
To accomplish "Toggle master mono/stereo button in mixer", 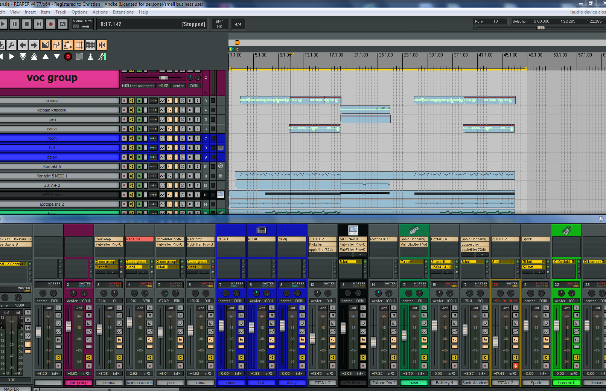I will click(x=28, y=328).
